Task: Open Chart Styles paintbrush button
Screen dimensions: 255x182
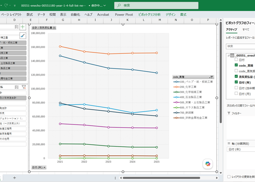Action: click(x=23, y=35)
